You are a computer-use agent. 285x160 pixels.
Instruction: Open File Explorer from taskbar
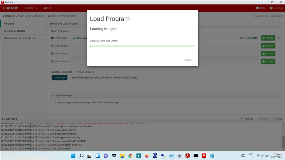[x=122, y=156]
